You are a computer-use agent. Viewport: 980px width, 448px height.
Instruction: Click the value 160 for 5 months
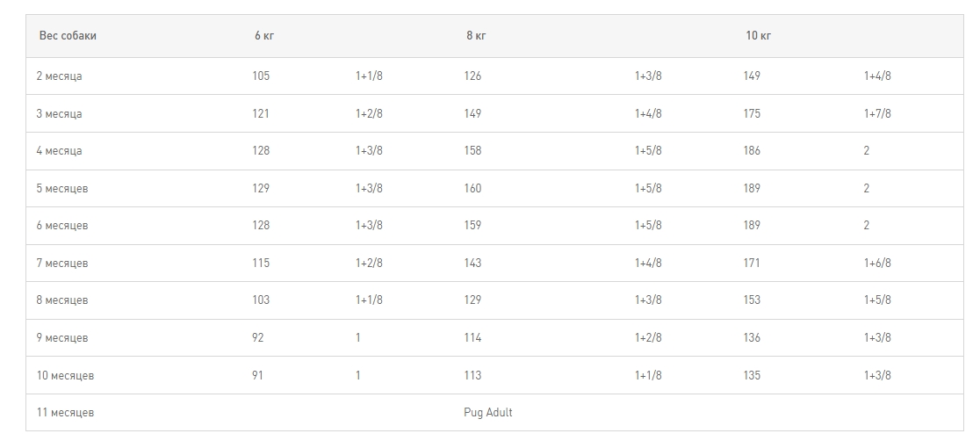click(472, 189)
